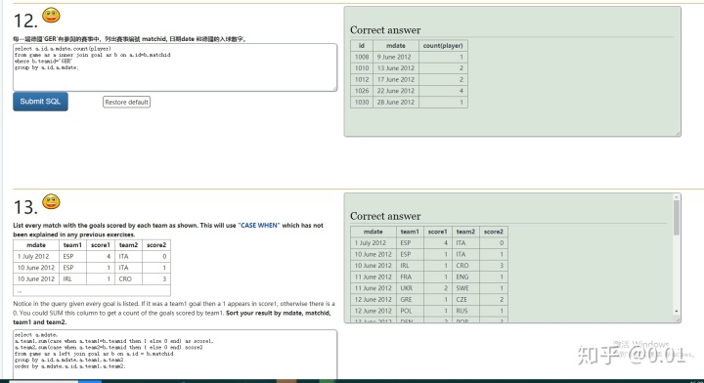Select cell '1012' in the answer table
Viewport: 704px width, 383px height.
(362, 79)
